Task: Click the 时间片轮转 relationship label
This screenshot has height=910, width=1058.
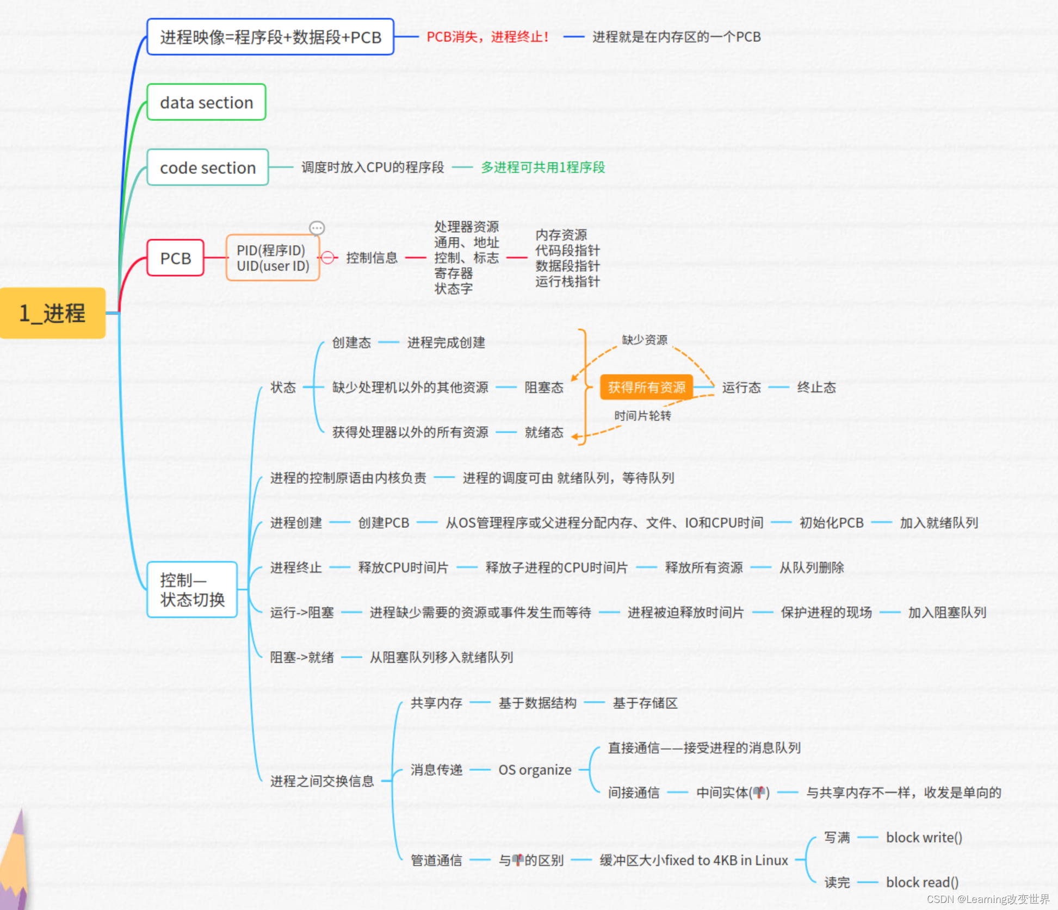Action: (642, 416)
